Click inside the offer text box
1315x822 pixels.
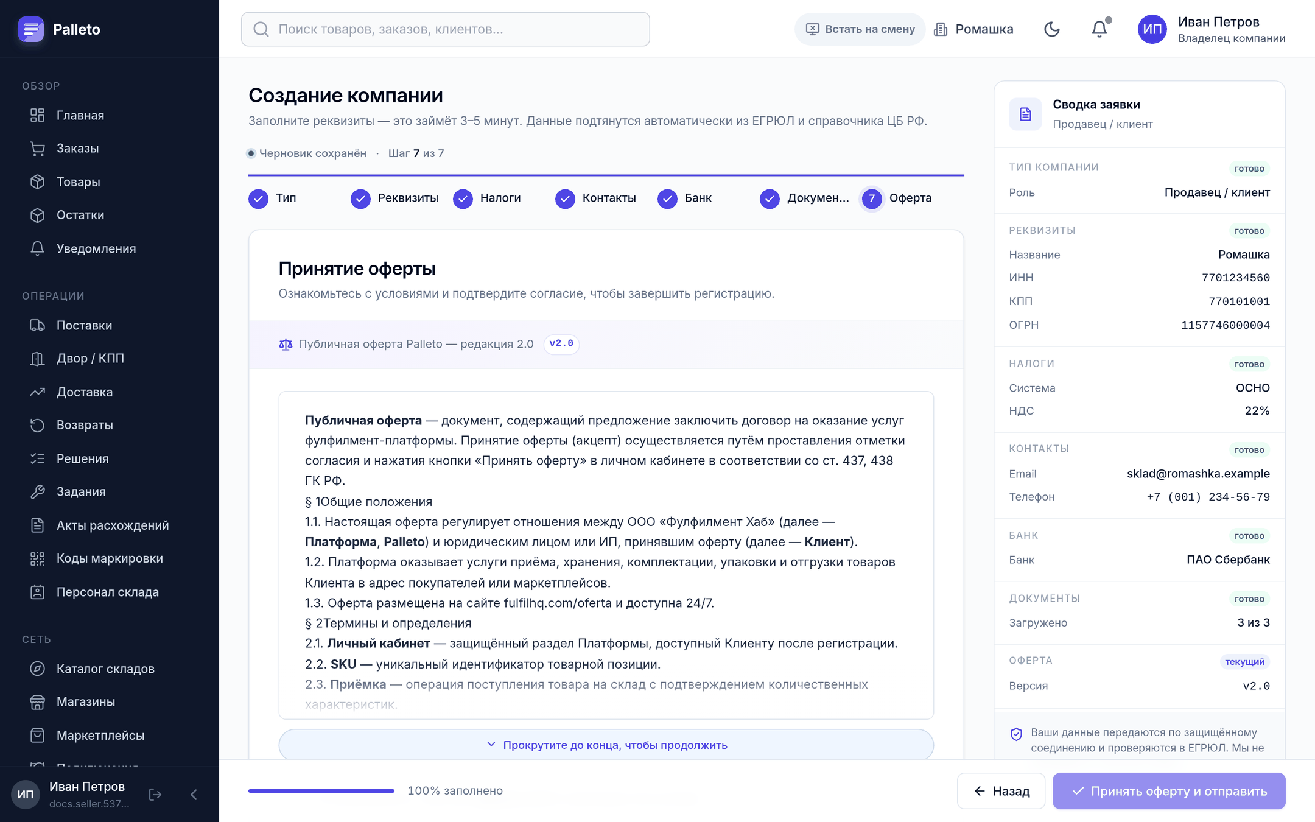[606, 555]
